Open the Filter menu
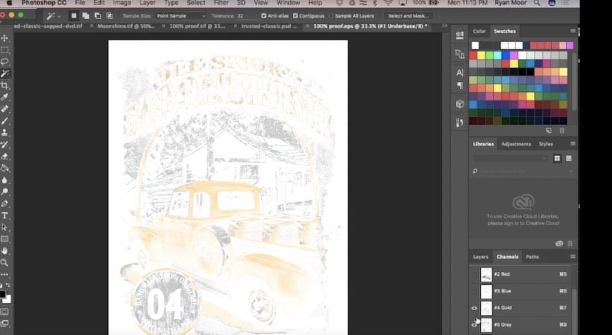Viewport: 612px width, 335px height. point(221,3)
